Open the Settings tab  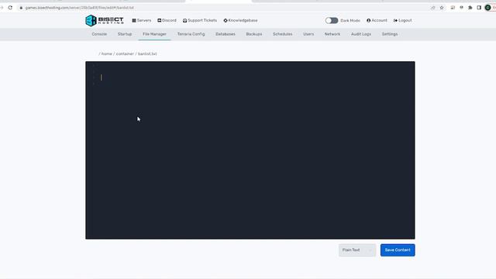390,34
